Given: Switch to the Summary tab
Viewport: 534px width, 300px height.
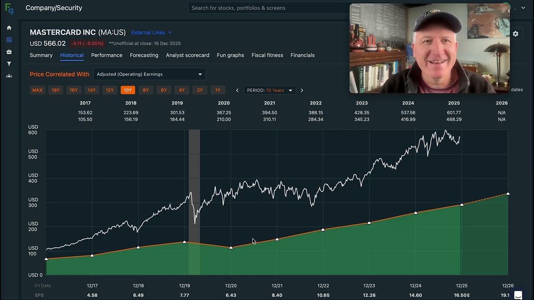Looking at the screenshot, I should point(41,55).
